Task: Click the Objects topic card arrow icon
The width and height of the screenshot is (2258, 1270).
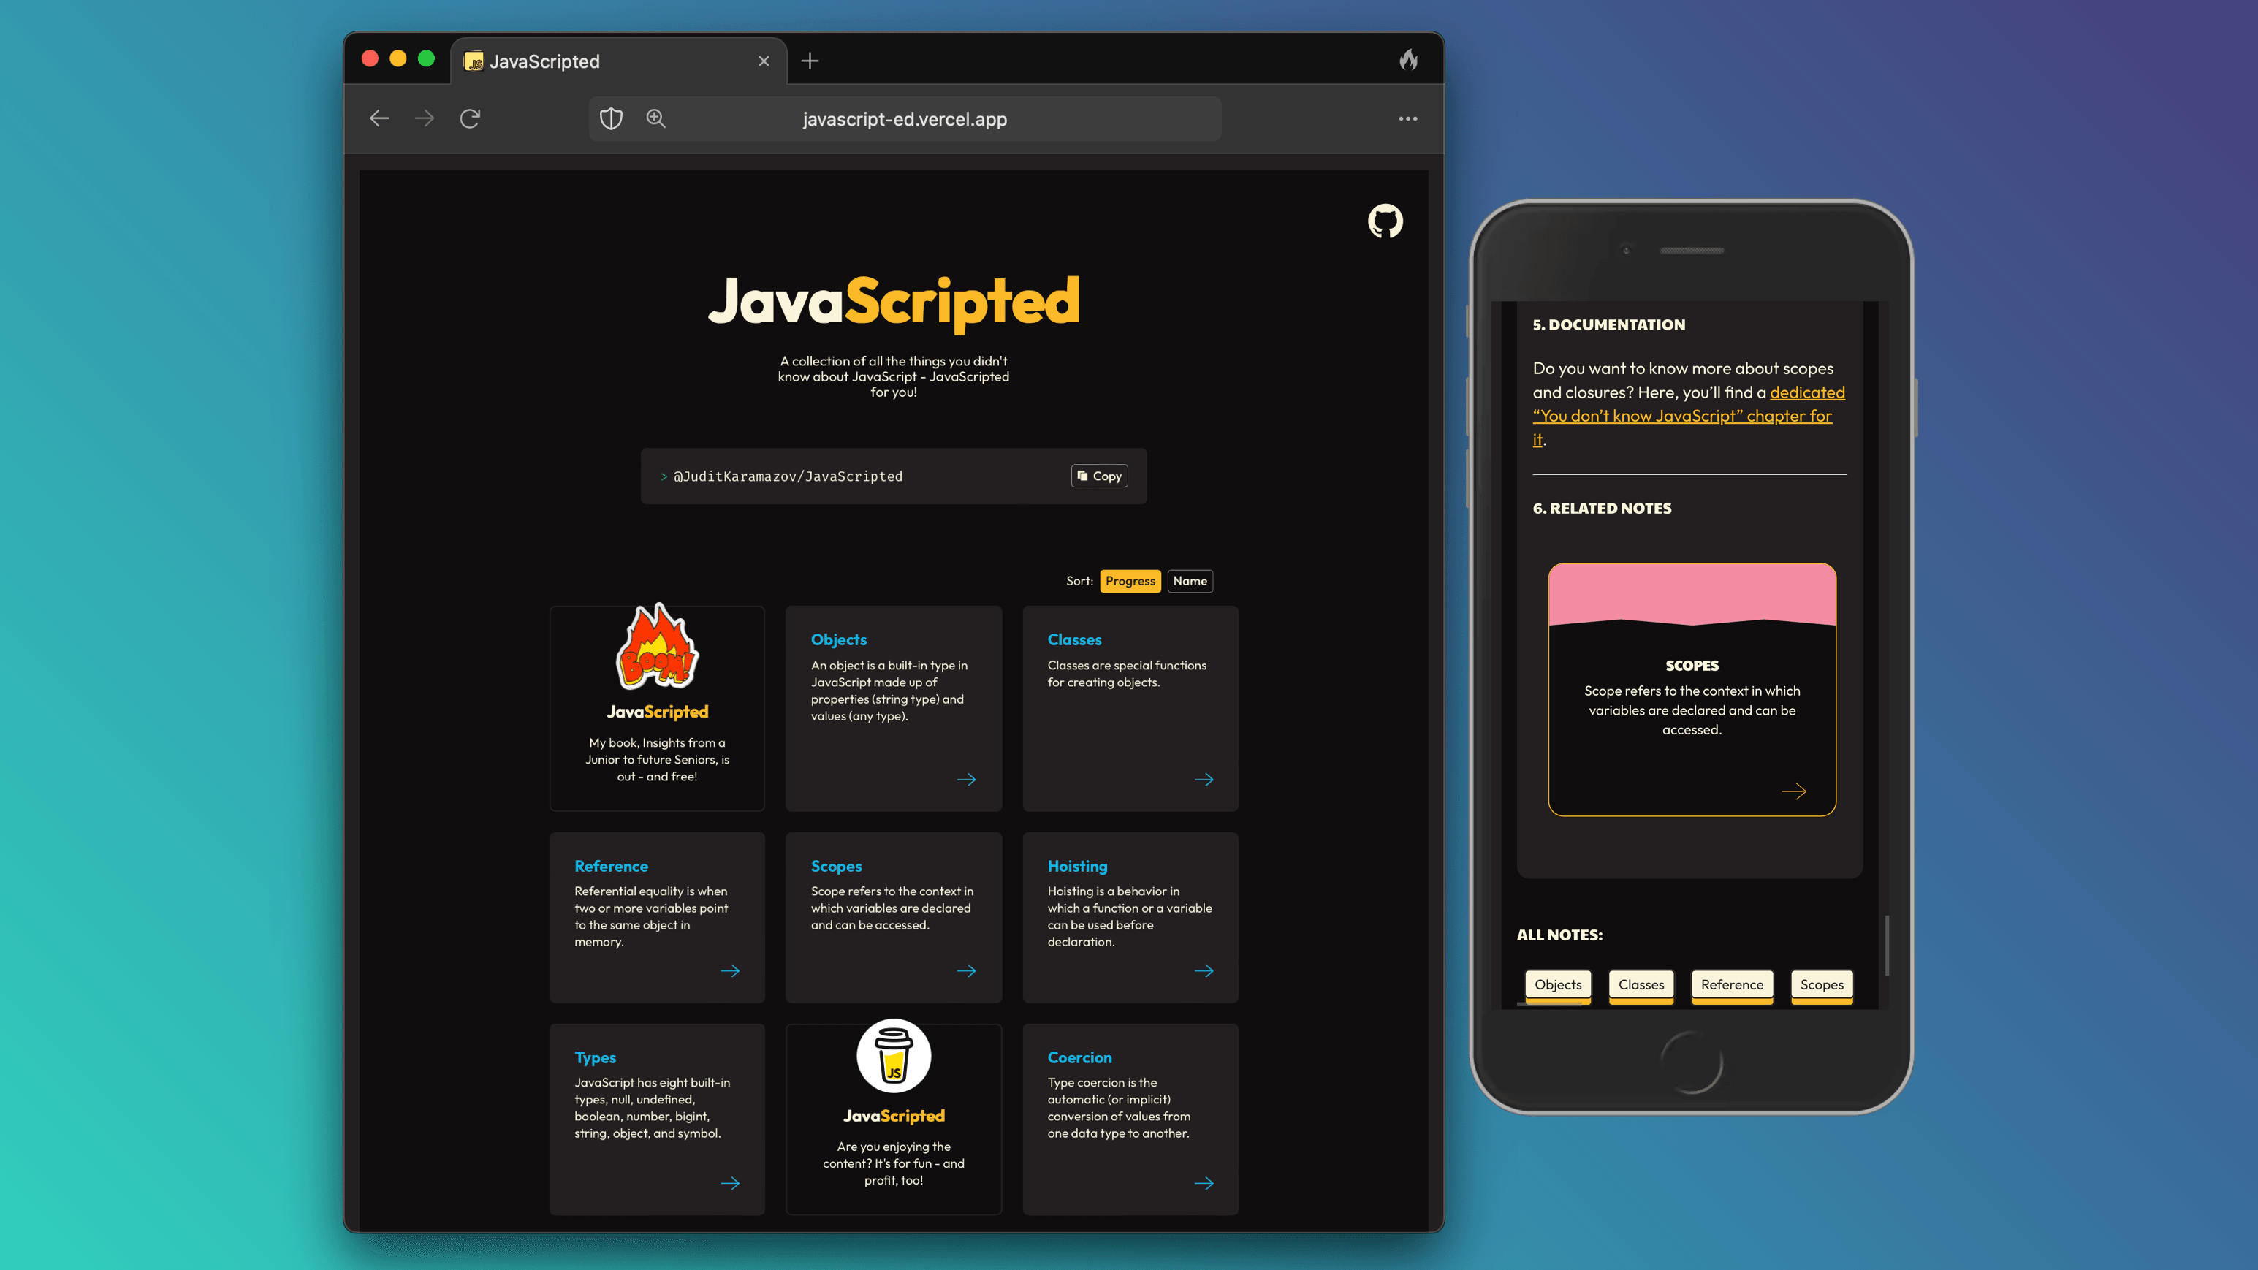Action: (x=966, y=778)
